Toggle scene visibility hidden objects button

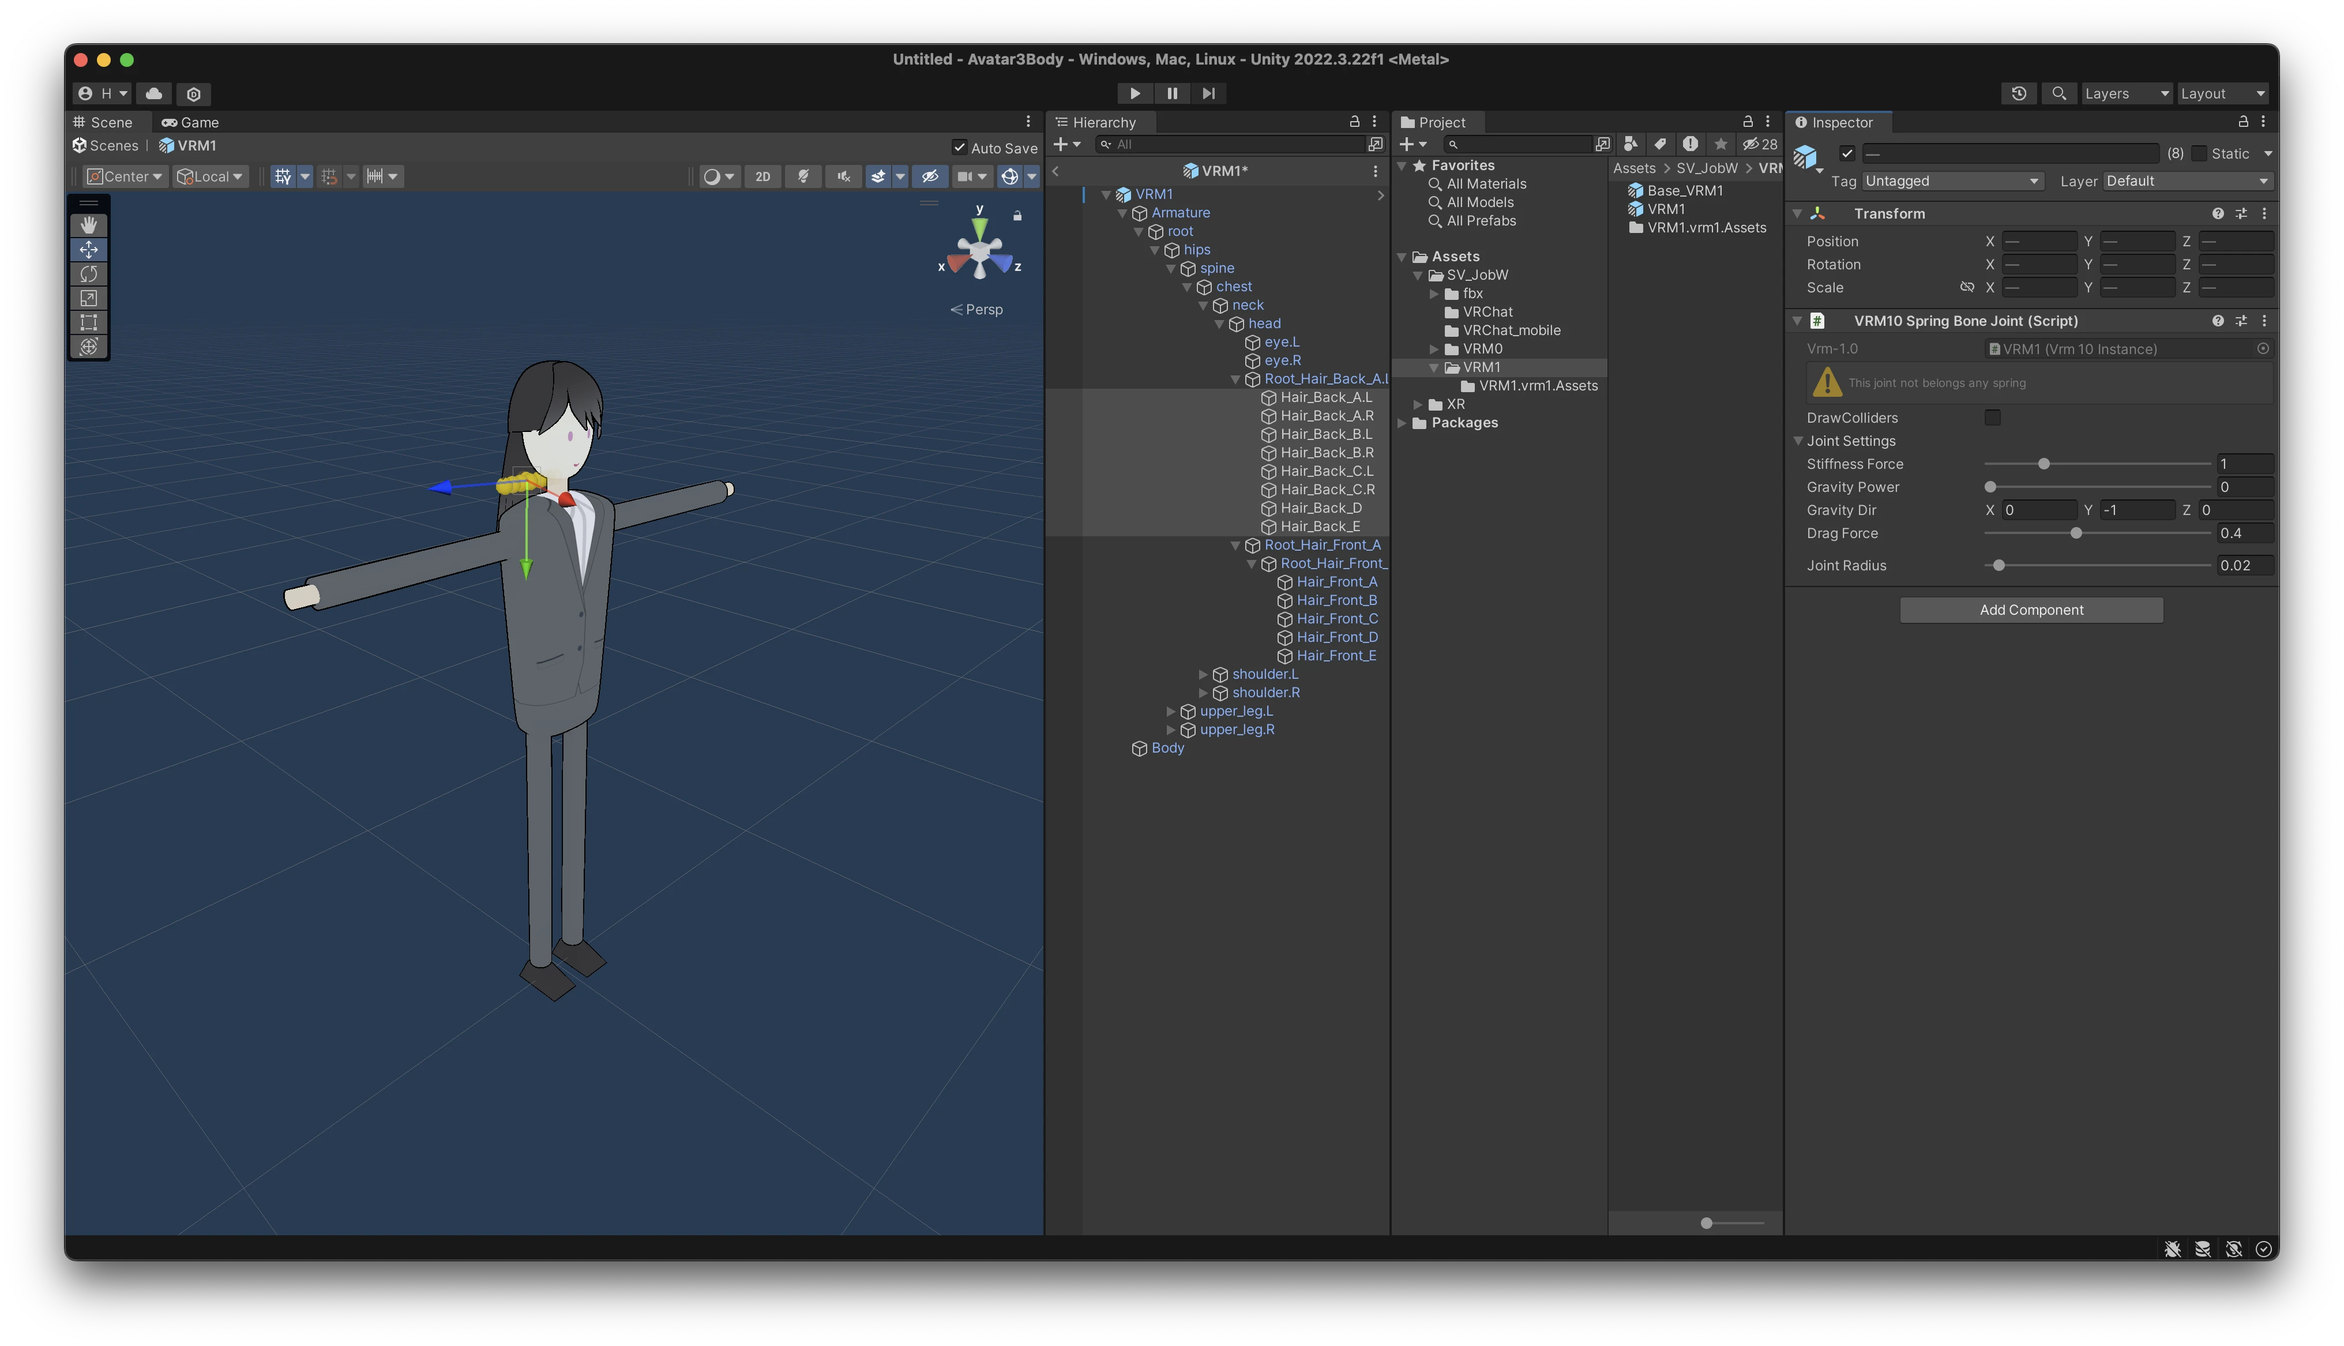pos(930,176)
